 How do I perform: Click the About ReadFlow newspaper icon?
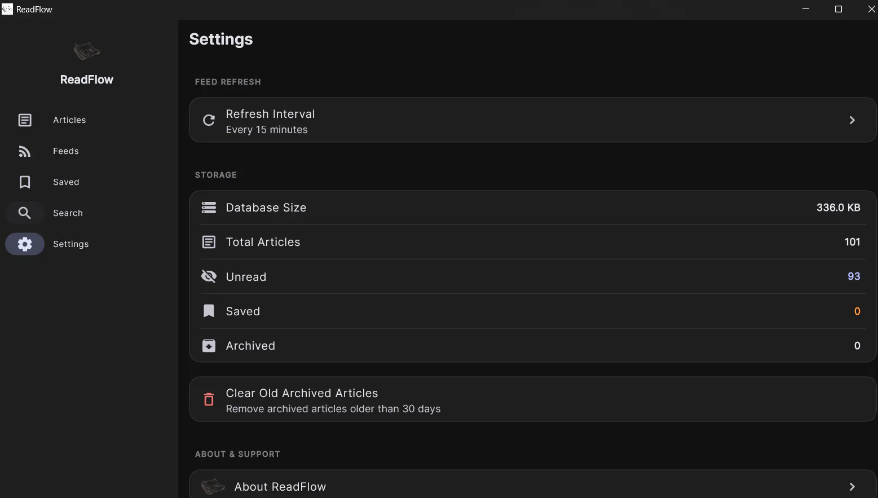point(213,486)
